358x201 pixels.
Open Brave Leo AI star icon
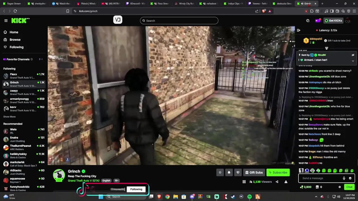click(x=343, y=11)
